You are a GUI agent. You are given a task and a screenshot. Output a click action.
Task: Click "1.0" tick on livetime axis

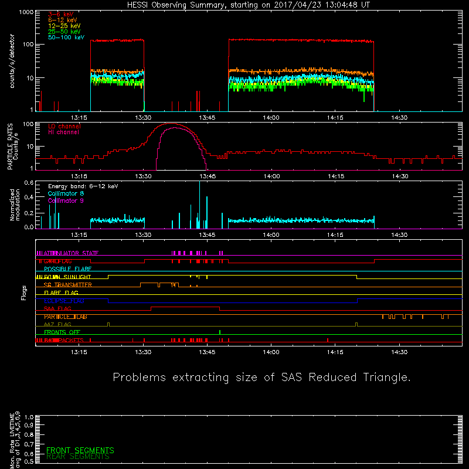29,417
